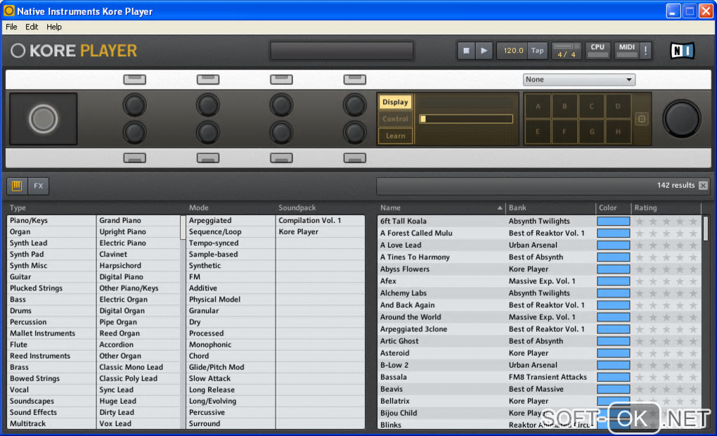717x436 pixels.
Task: Click the 120.0 tempo value
Action: [x=513, y=51]
